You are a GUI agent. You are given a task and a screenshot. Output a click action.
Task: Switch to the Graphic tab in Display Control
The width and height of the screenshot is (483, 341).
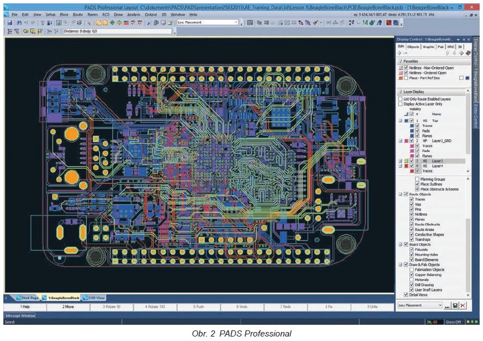click(x=429, y=47)
